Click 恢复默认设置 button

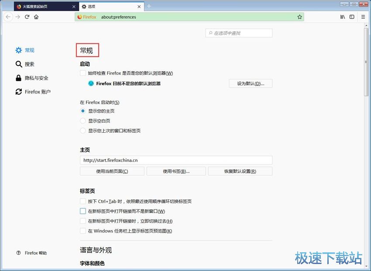240,171
